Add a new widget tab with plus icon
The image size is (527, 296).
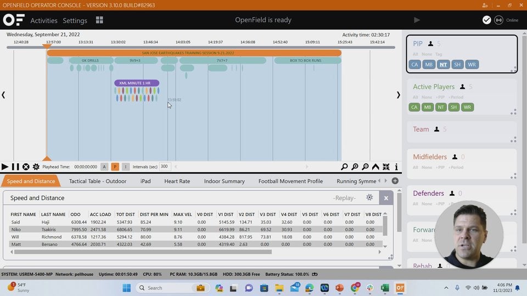tap(395, 181)
